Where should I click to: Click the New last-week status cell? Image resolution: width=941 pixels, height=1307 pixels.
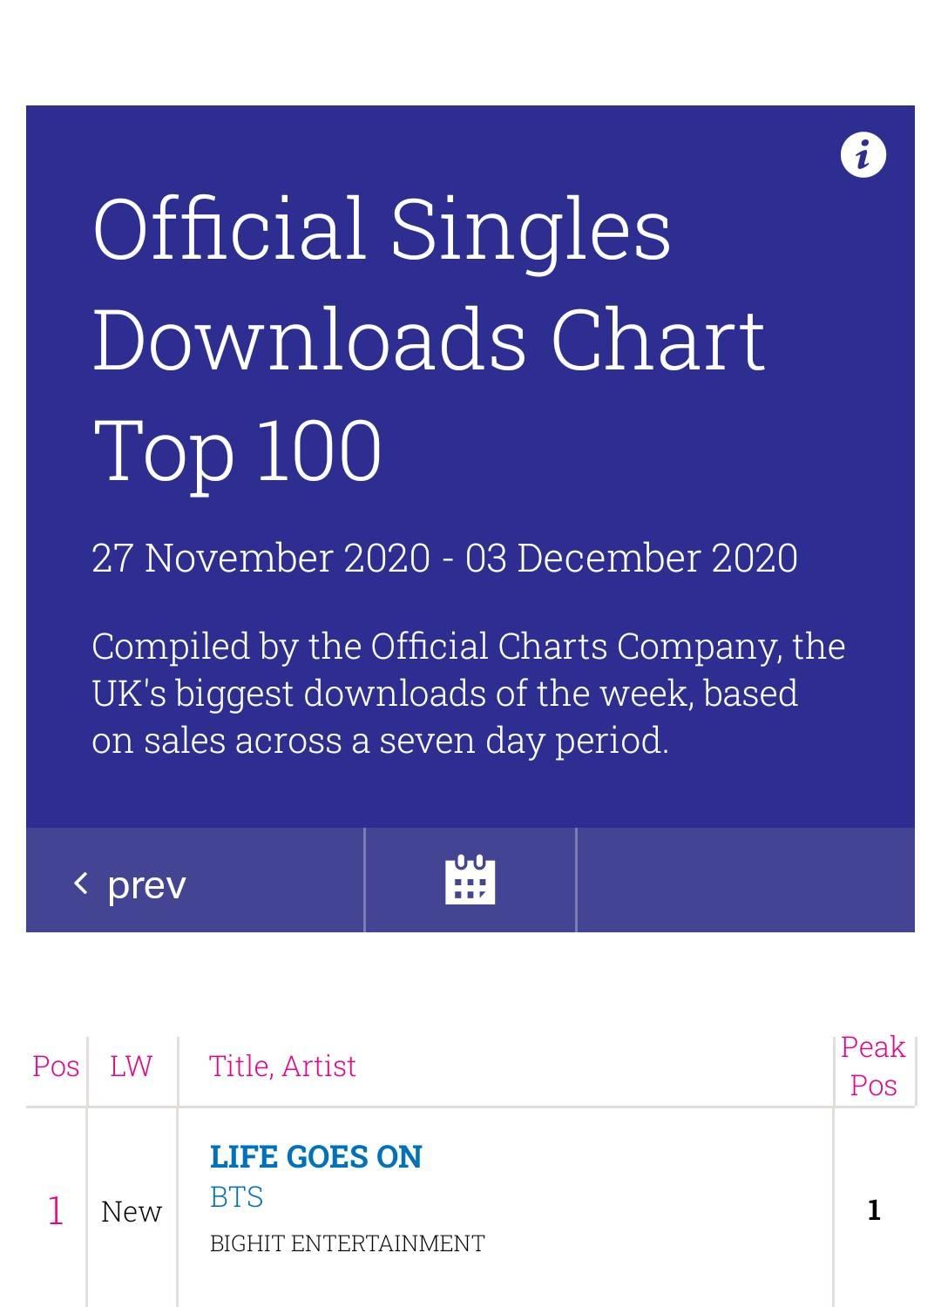pos(132,1211)
